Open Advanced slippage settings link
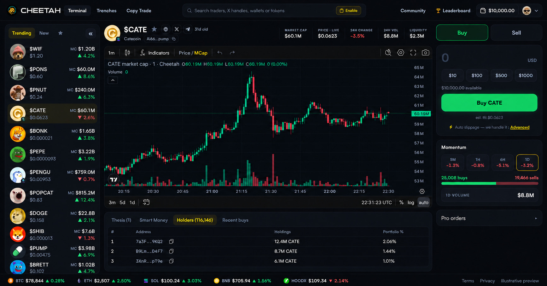Image resolution: width=547 pixels, height=286 pixels. (520, 127)
